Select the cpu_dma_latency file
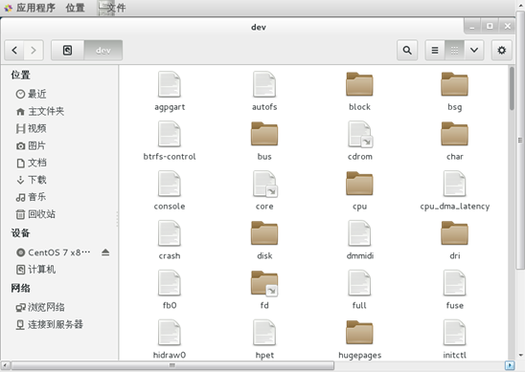The image size is (525, 372). click(x=455, y=184)
